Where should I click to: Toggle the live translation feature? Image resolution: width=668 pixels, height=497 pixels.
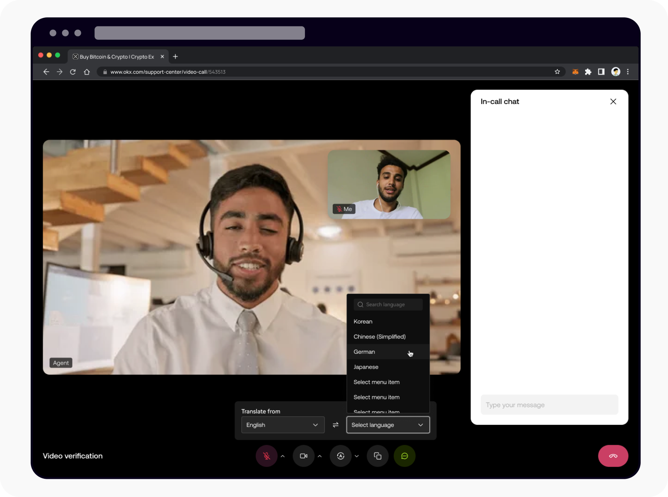341,456
